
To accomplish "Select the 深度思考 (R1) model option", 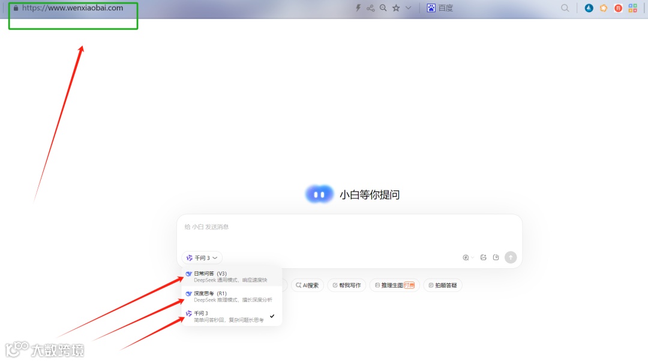I will (232, 296).
